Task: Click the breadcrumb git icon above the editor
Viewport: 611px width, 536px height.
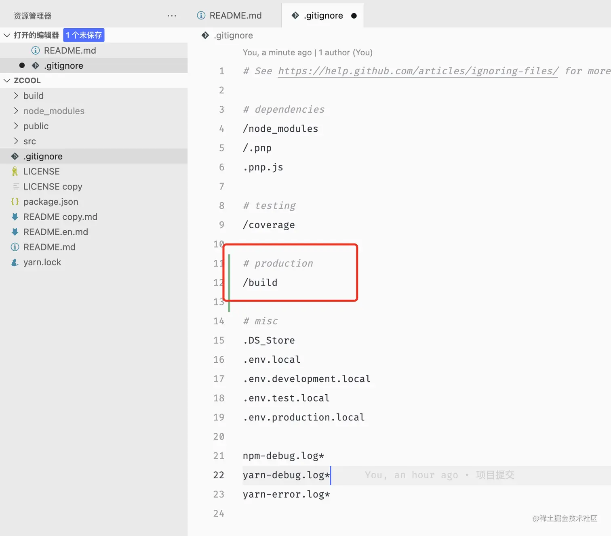Action: (205, 35)
